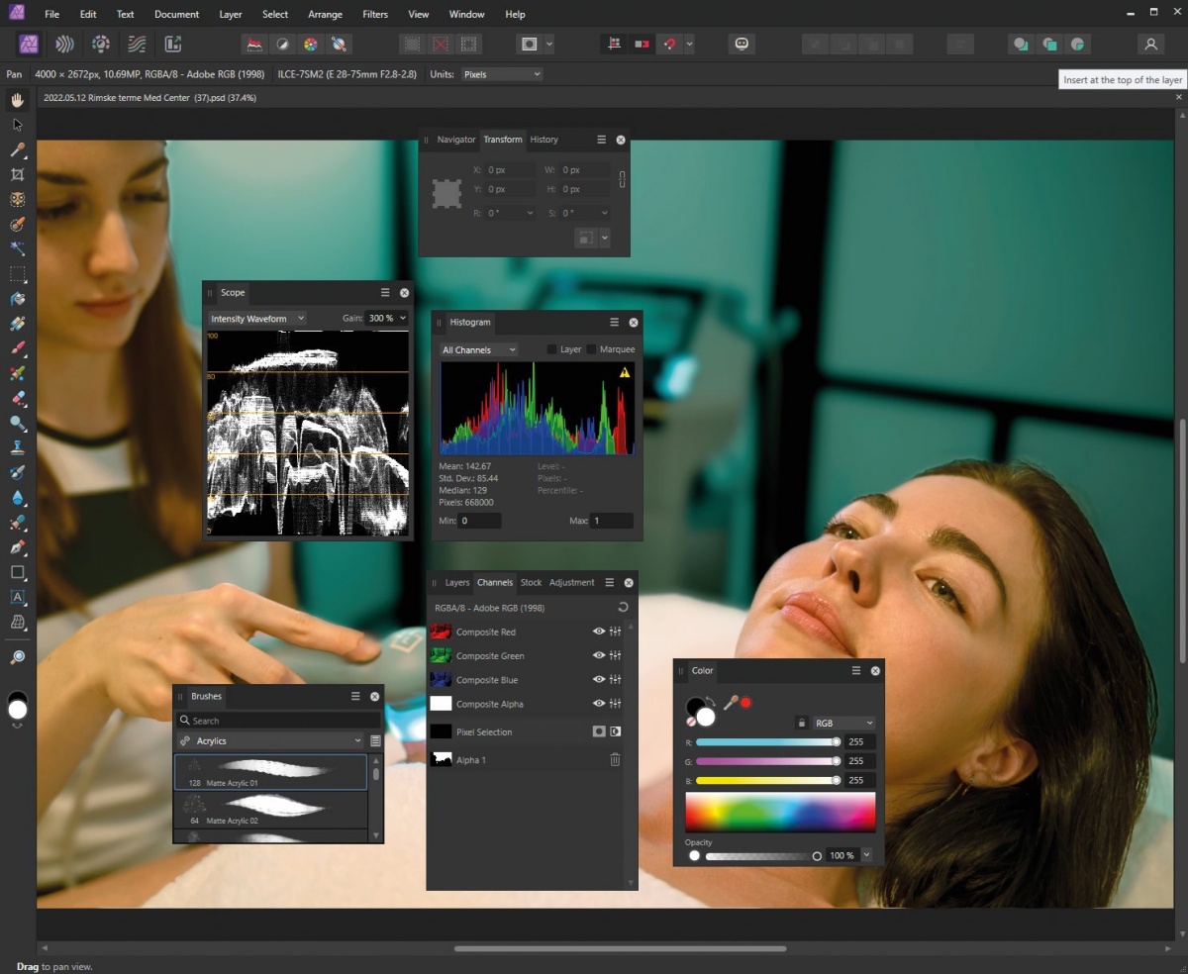Click the Deselect toolbar icon

tap(441, 44)
